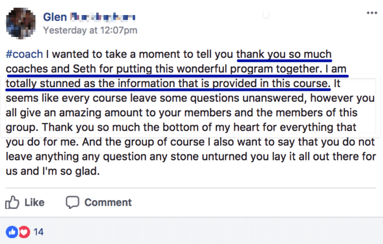Click the speech bubble Comment icon
This screenshot has height=244, width=383.
[72, 202]
